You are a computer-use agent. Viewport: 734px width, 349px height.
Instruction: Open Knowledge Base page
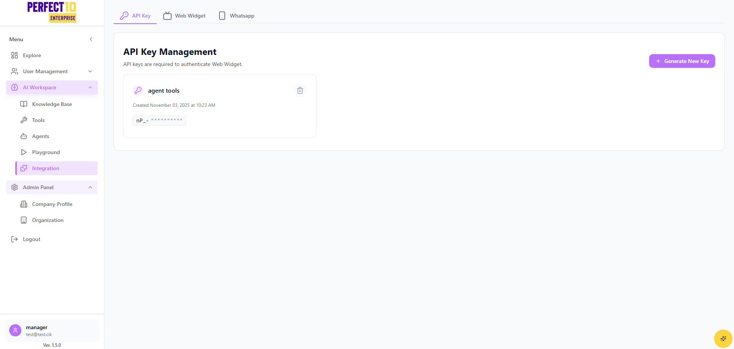coord(57,104)
